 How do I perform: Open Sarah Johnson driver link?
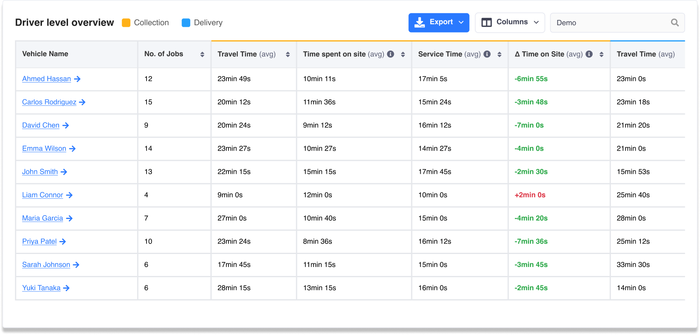(x=46, y=265)
